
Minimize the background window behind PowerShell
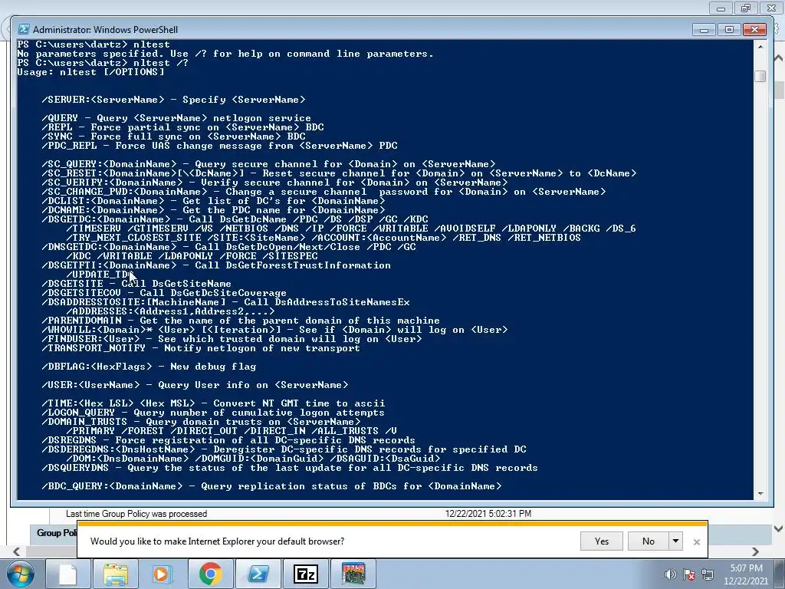click(721, 8)
